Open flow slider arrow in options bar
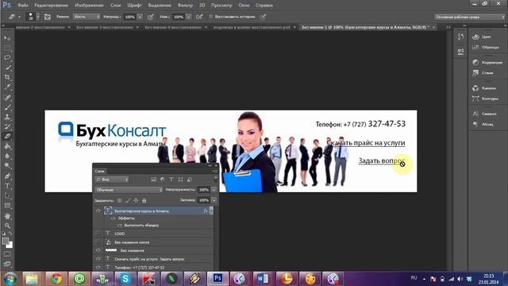The image size is (508, 286). [189, 17]
